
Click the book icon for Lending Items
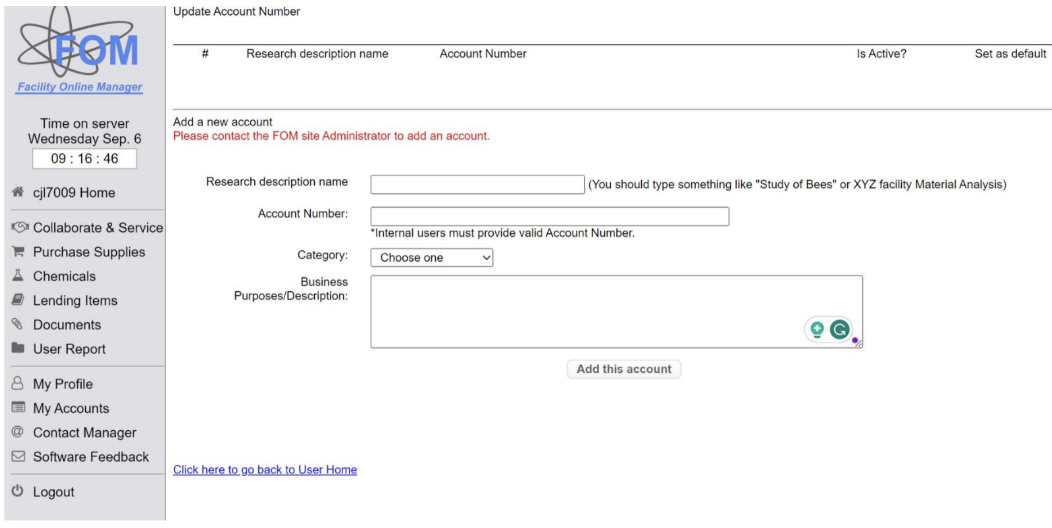pyautogui.click(x=18, y=300)
